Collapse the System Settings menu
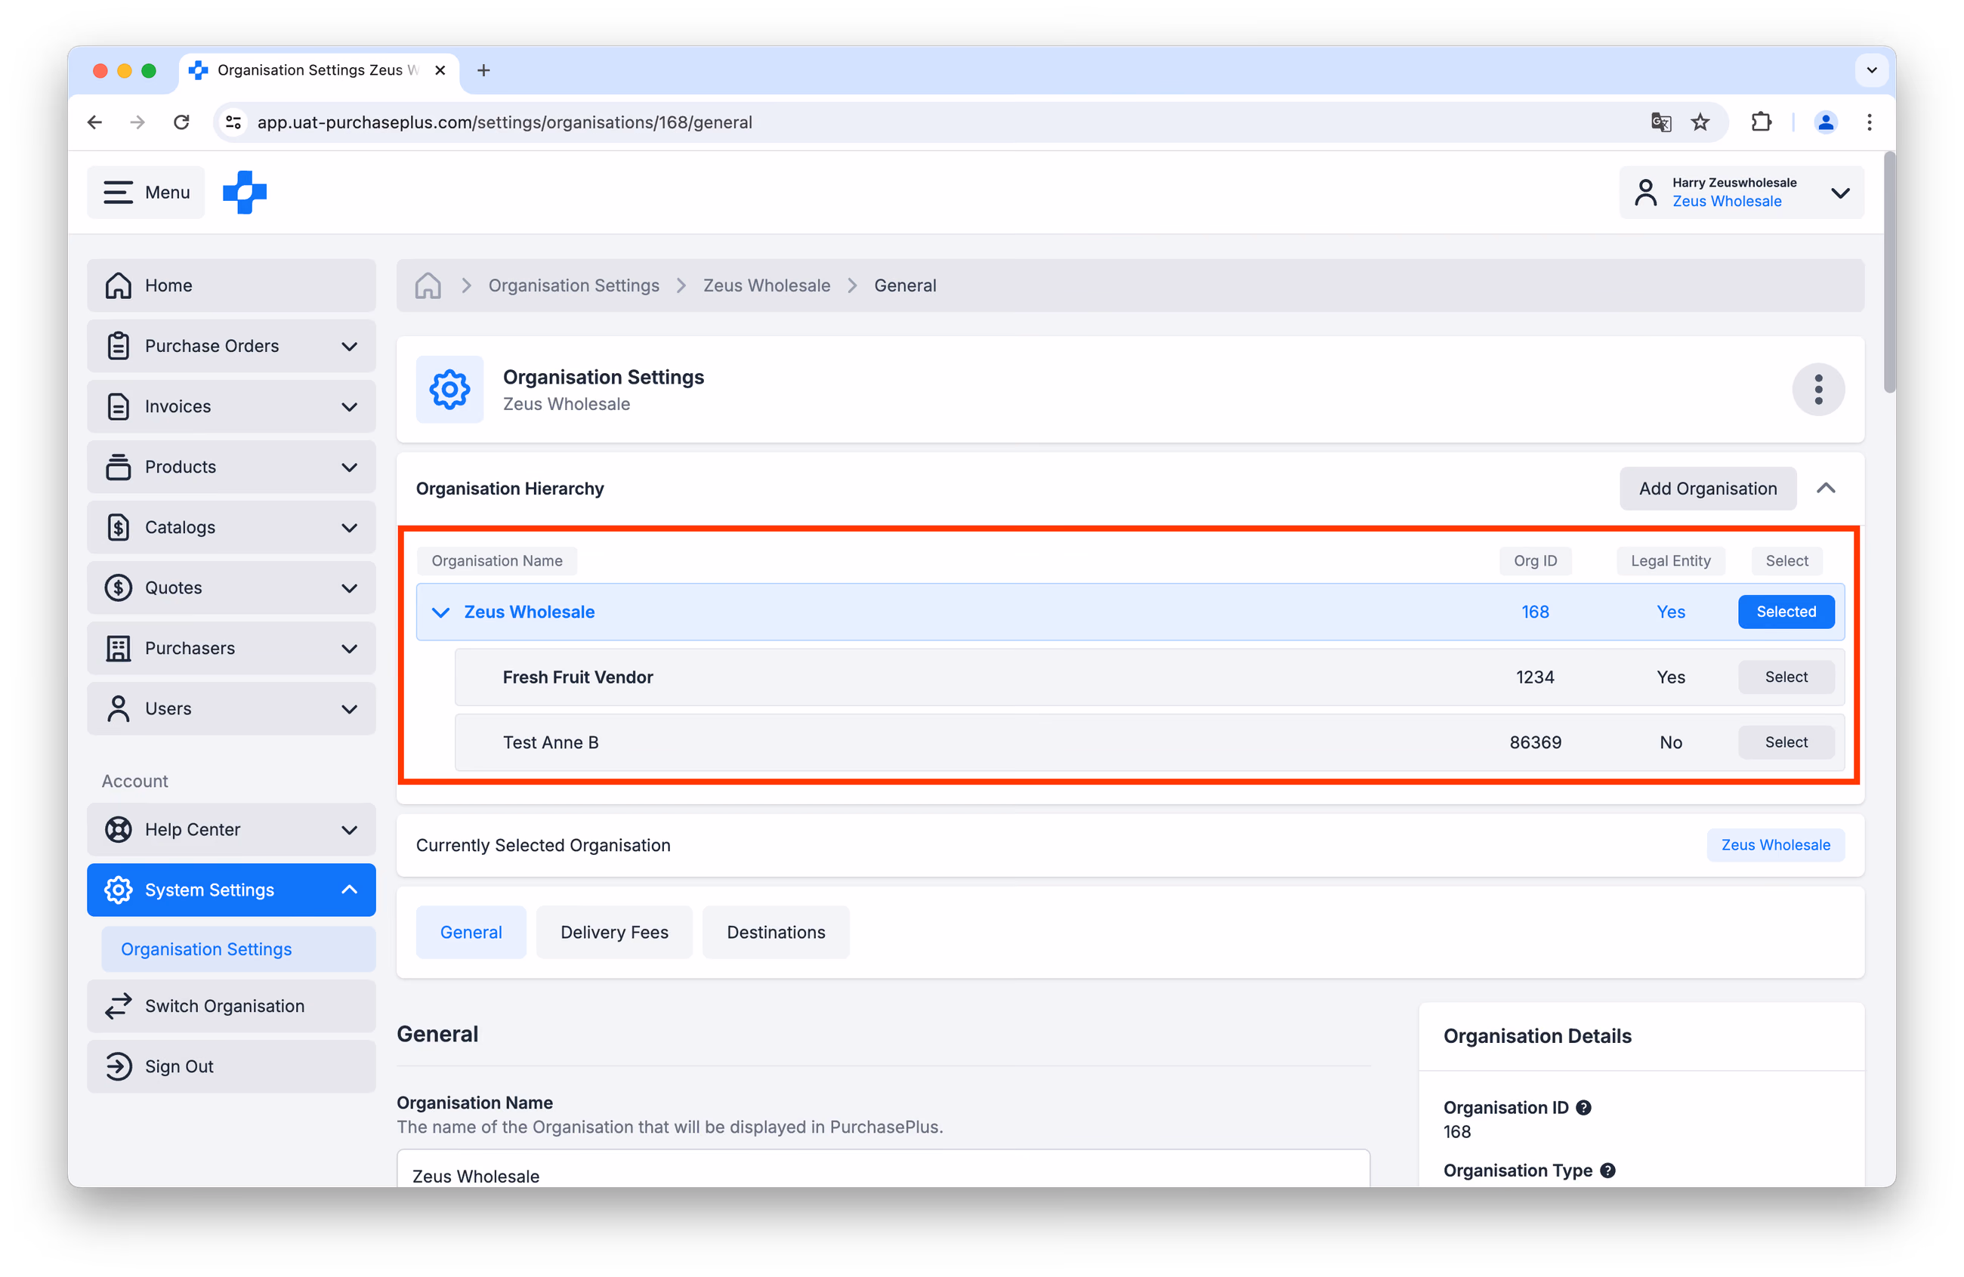The image size is (1964, 1277). click(x=231, y=890)
